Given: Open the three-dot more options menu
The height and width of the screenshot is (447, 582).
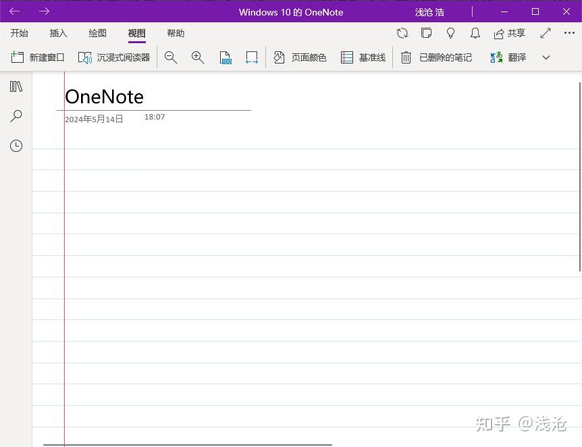Looking at the screenshot, I should tap(569, 33).
